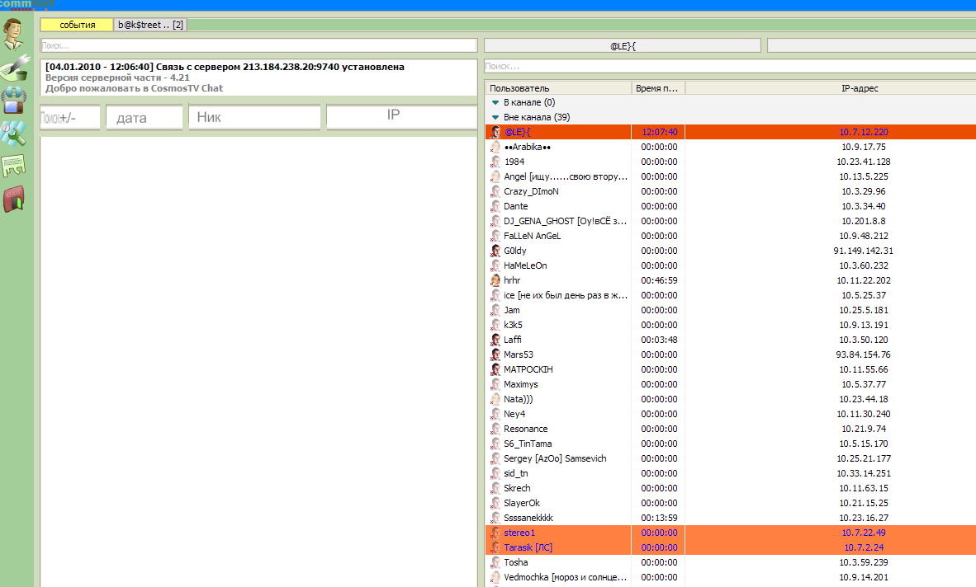Click the avatar icon beside G0ldy

pyautogui.click(x=495, y=251)
